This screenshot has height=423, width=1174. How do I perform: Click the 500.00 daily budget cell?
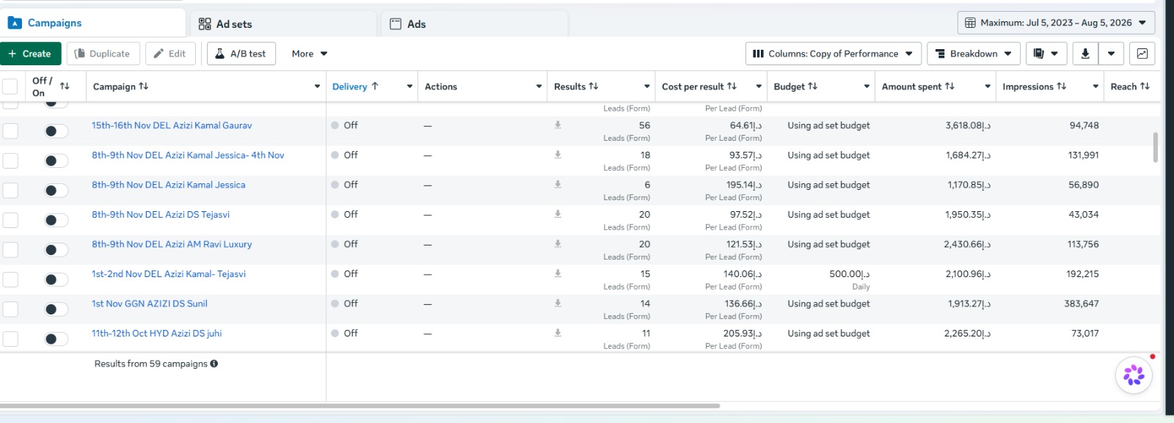[x=821, y=279]
